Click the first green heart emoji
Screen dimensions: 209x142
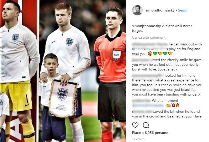[x=155, y=54]
